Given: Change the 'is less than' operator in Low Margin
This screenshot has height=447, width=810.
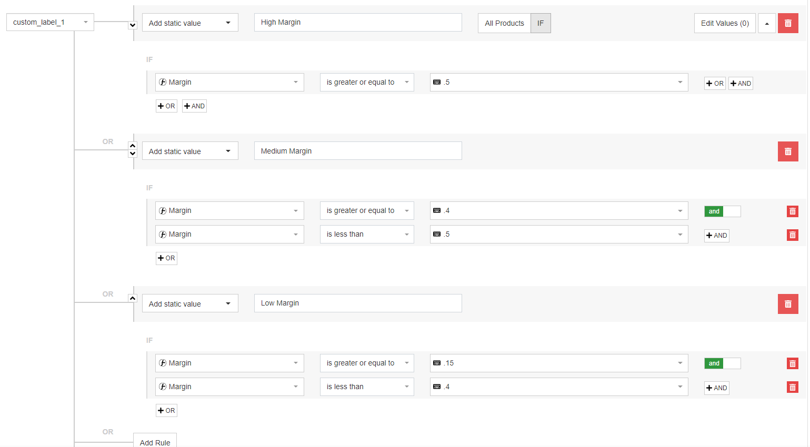Looking at the screenshot, I should coord(367,387).
